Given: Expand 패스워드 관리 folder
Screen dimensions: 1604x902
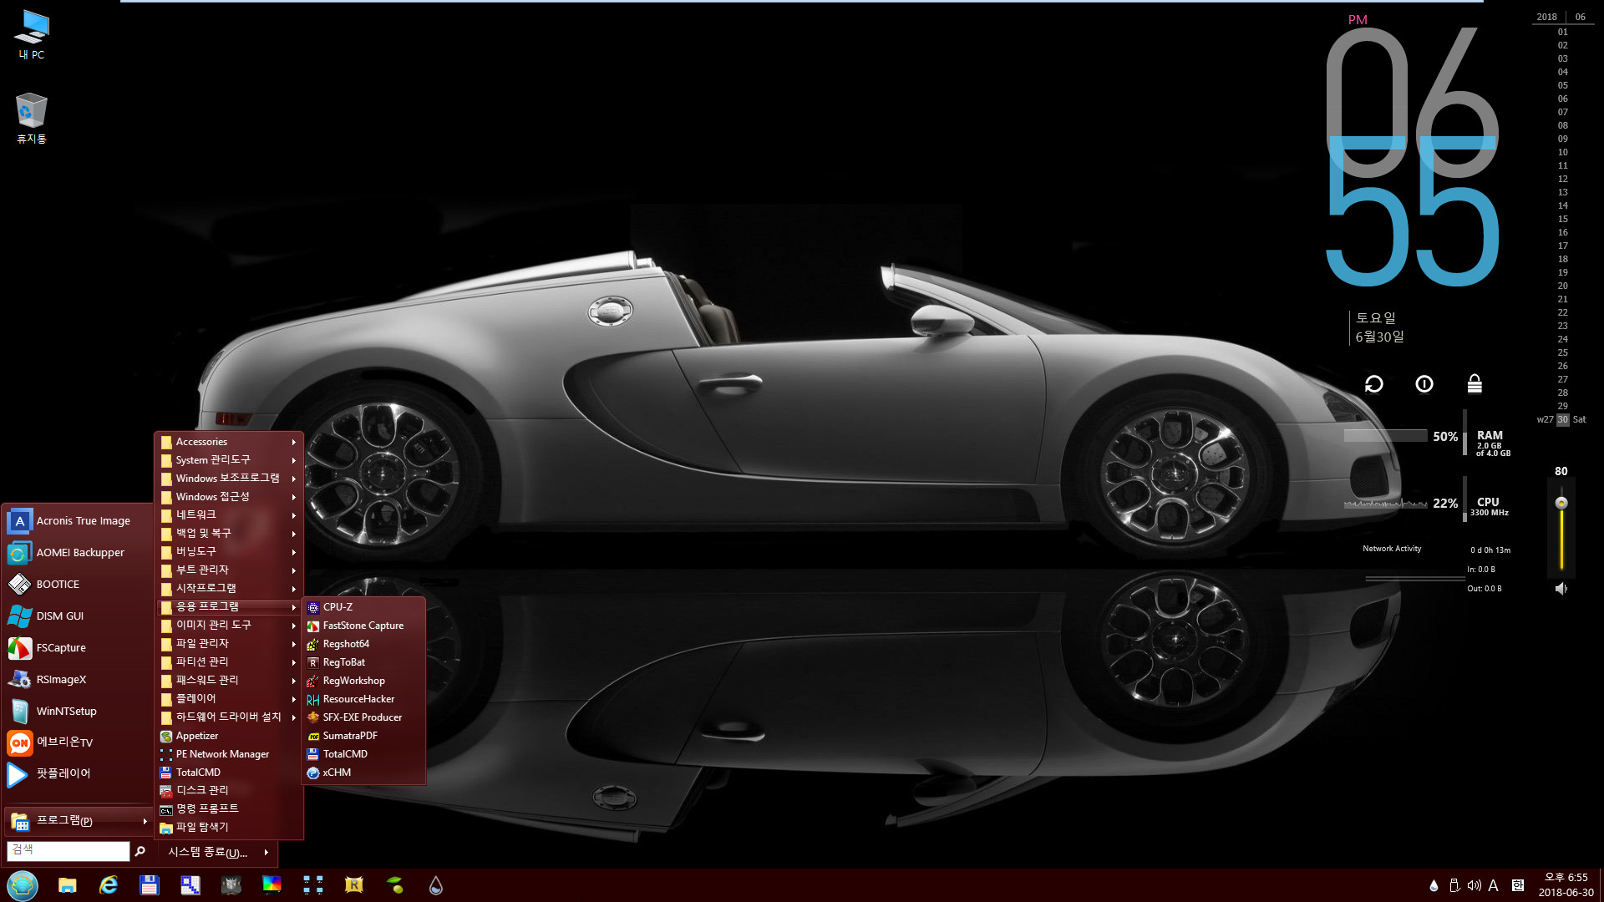Looking at the screenshot, I should pyautogui.click(x=229, y=681).
